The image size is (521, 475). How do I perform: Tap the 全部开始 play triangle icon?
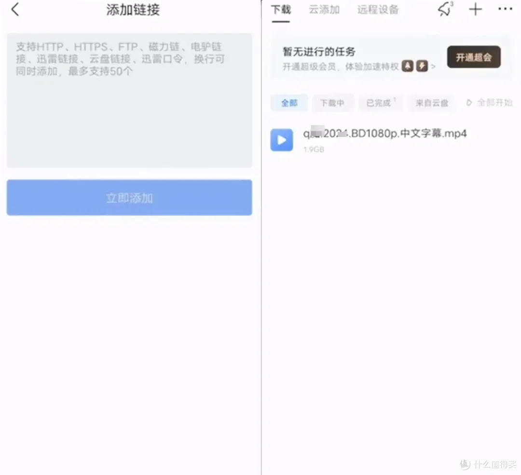[x=469, y=103]
